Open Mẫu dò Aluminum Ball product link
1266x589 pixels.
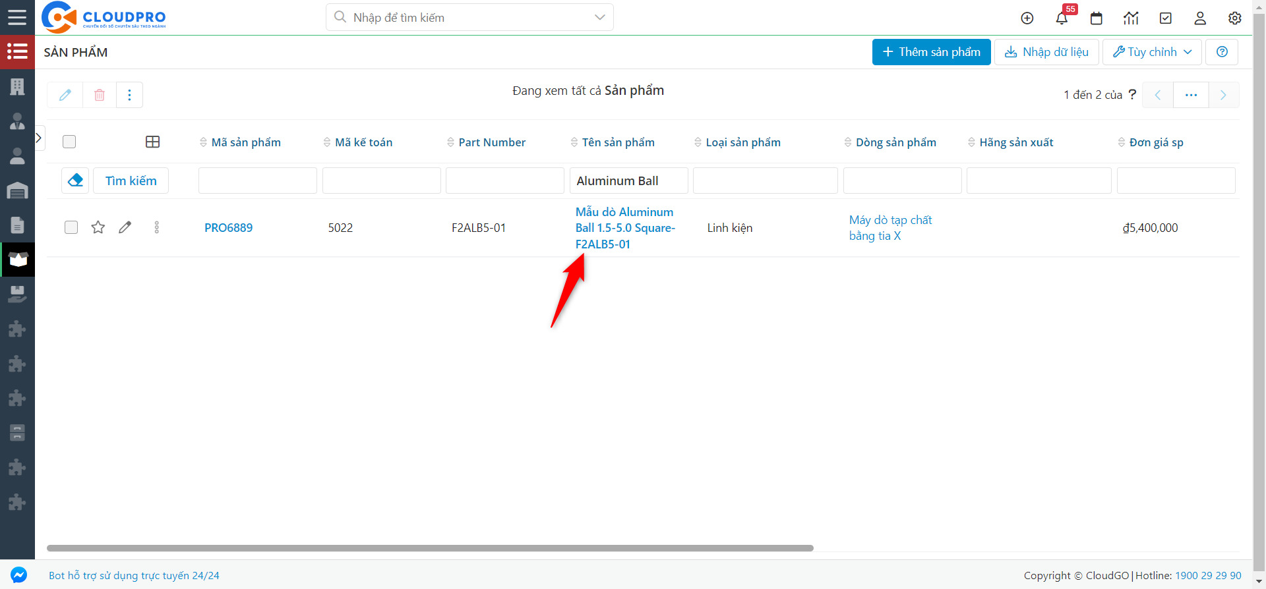click(625, 228)
